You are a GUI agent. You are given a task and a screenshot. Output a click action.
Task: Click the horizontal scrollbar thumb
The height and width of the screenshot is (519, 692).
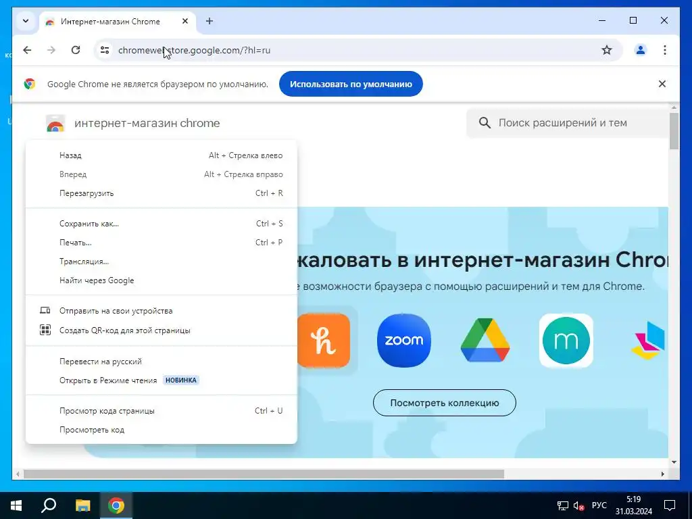(264, 474)
